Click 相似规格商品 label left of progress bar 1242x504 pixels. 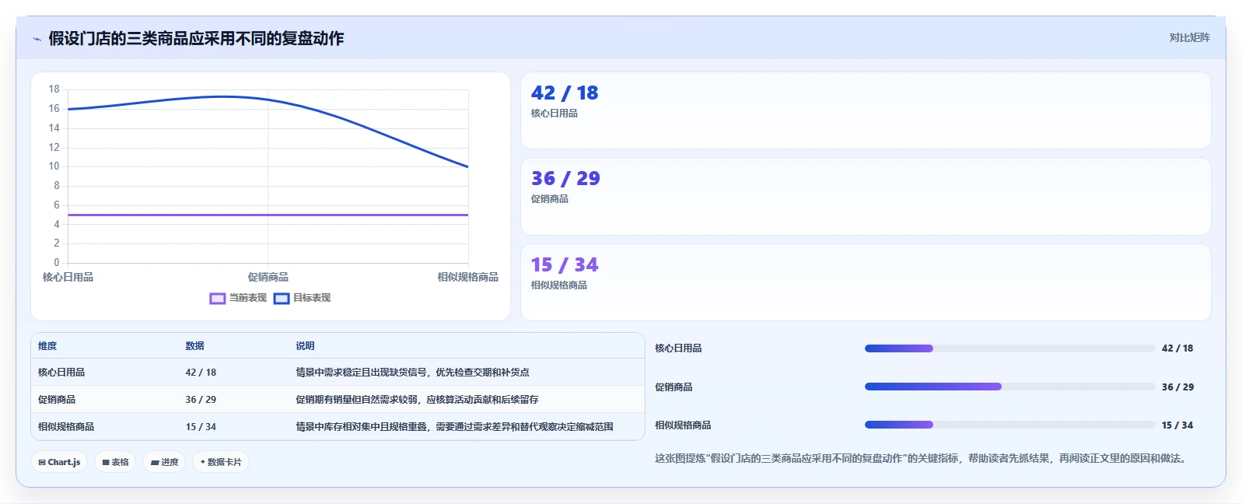pos(683,425)
